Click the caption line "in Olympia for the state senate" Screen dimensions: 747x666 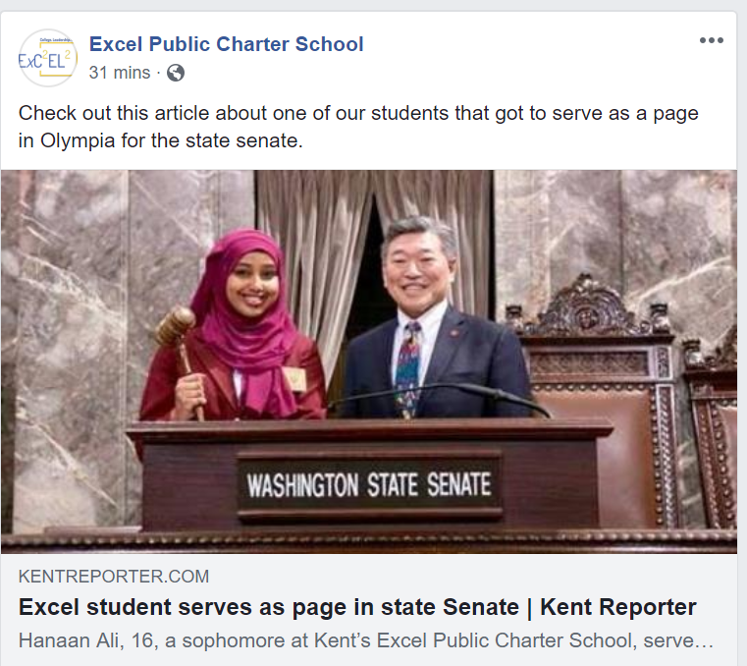coord(161,140)
